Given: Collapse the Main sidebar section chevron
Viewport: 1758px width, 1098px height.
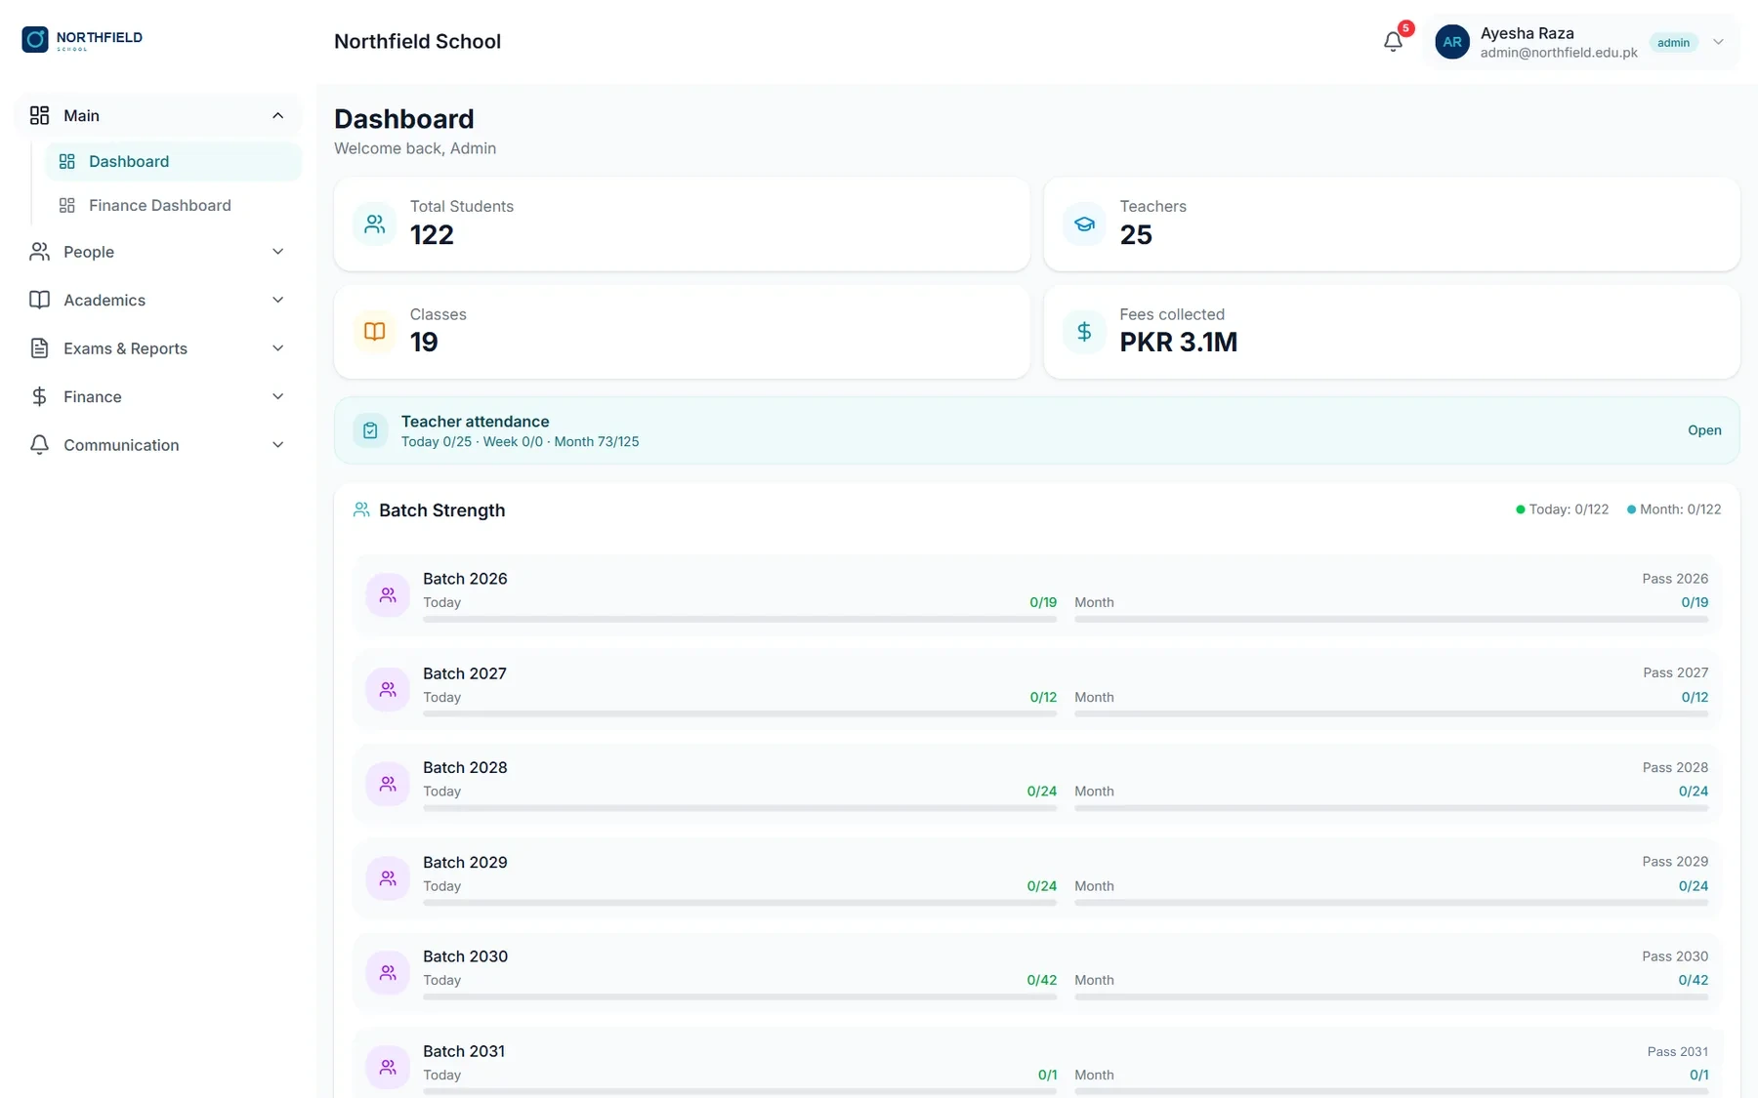Looking at the screenshot, I should coord(277,115).
